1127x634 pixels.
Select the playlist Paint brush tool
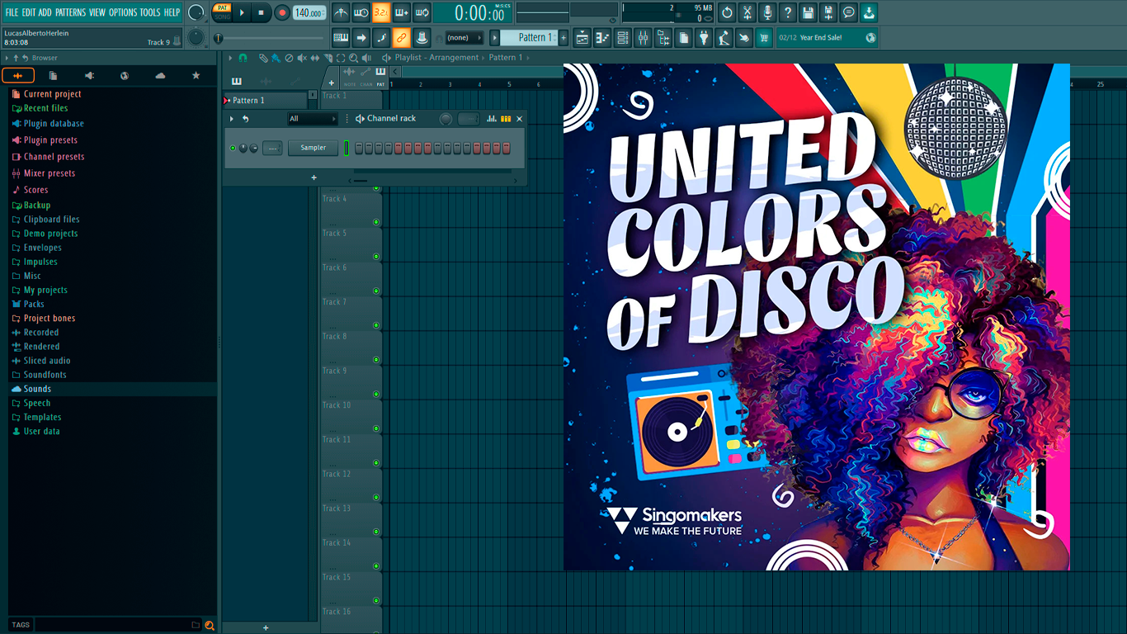point(276,58)
